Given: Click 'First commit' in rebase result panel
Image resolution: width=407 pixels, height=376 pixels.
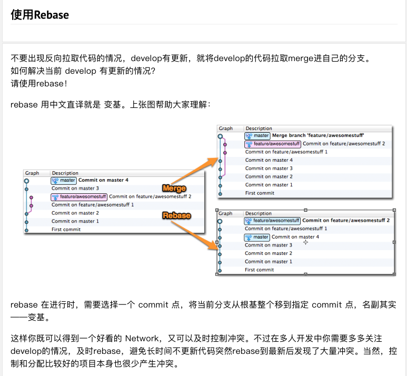Looking at the screenshot, I should click(x=259, y=270).
